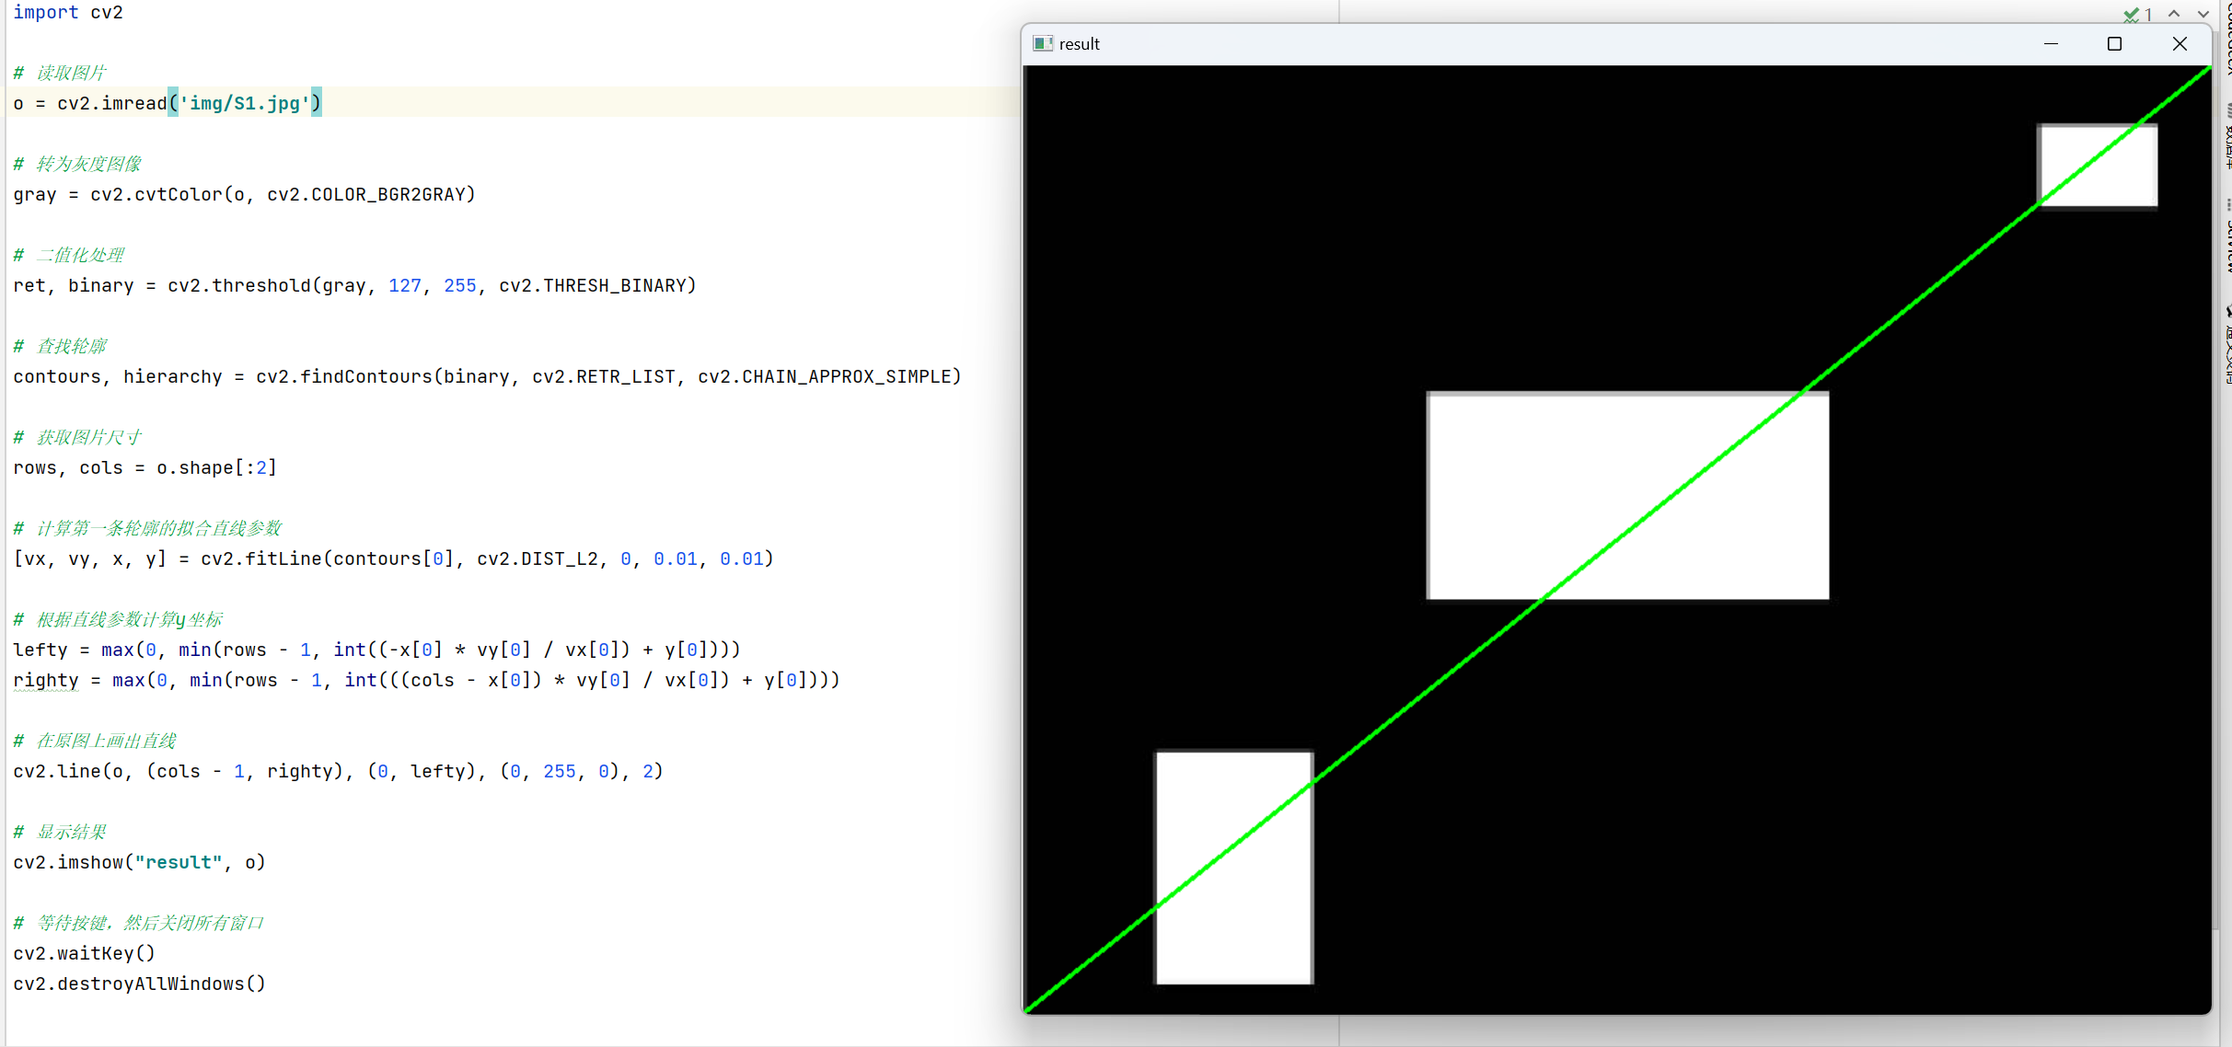Click the underlined righty variable name
Viewport: 2232px width, 1047px height.
46,680
